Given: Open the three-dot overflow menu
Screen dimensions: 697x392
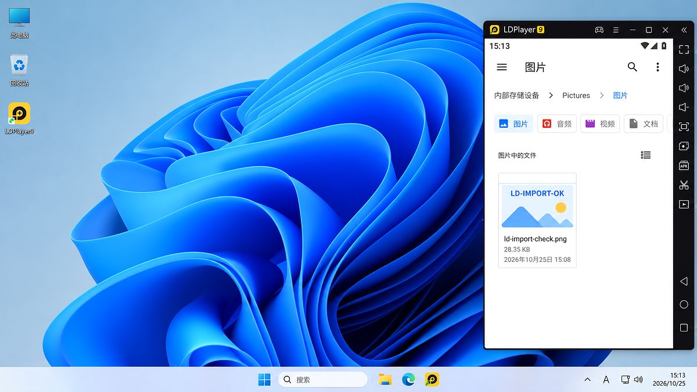Looking at the screenshot, I should (x=658, y=67).
